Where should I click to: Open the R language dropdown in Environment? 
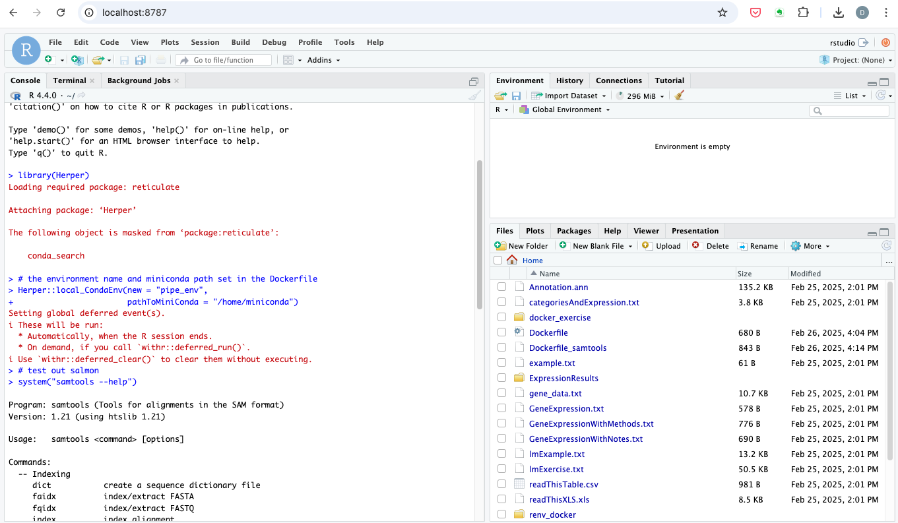tap(501, 109)
